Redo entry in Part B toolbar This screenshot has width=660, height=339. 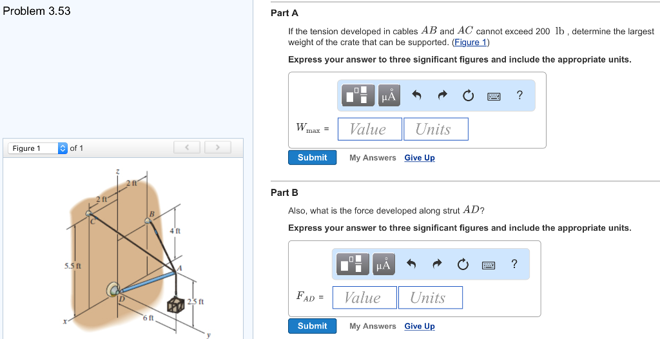click(437, 264)
